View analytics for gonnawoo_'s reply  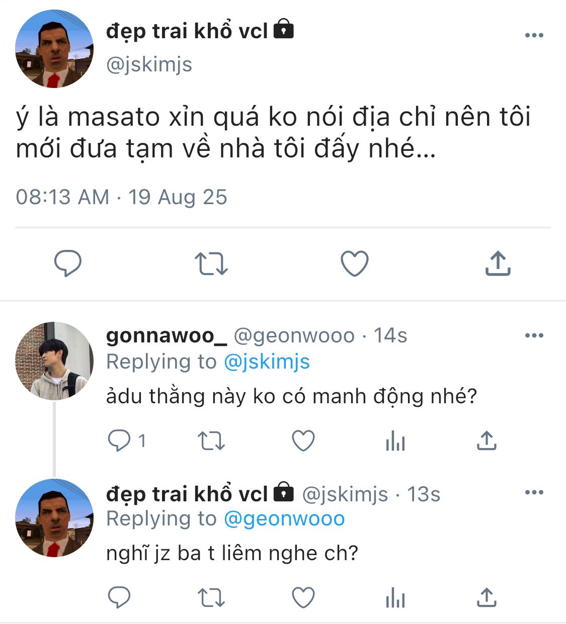pos(395,442)
